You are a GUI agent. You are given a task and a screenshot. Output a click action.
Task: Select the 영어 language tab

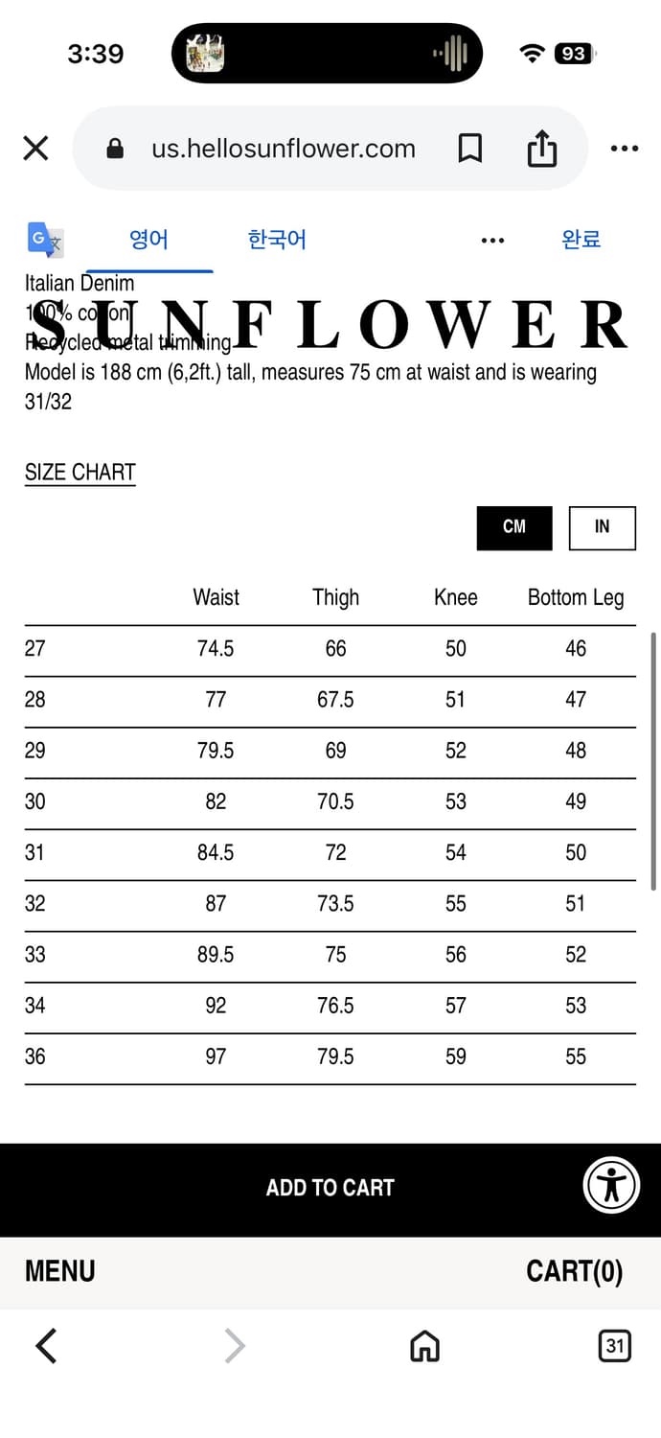pos(148,240)
